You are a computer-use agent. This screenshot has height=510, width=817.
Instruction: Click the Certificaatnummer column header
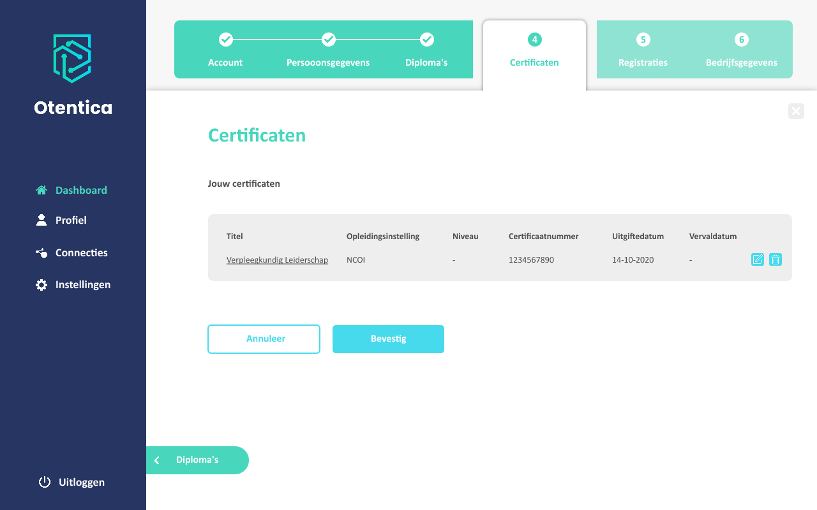click(544, 237)
